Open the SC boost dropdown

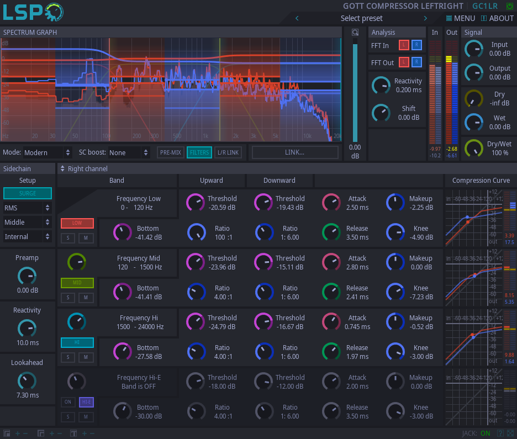click(x=129, y=152)
